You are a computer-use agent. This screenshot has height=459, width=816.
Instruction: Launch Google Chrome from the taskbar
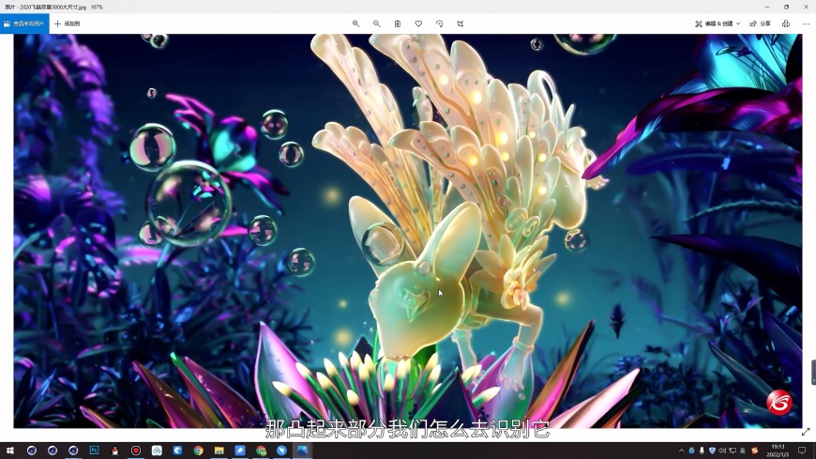199,451
